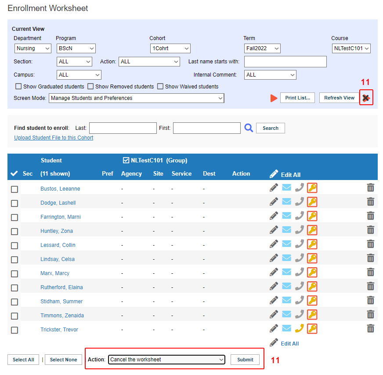Open the Section dropdown
Screen dimensions: 383x375
pyautogui.click(x=74, y=62)
